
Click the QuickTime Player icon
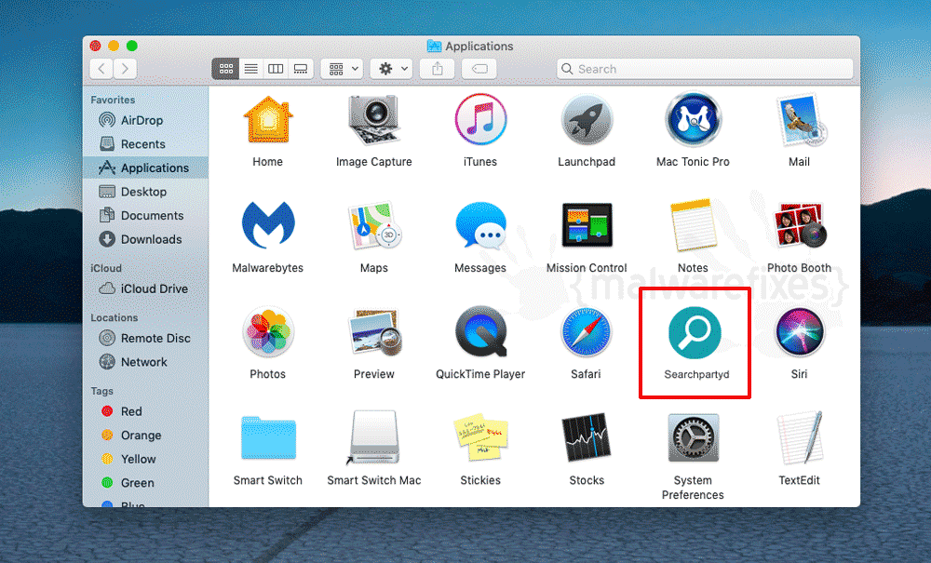480,332
